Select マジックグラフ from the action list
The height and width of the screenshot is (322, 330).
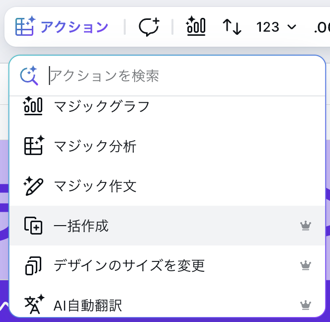pyautogui.click(x=167, y=106)
